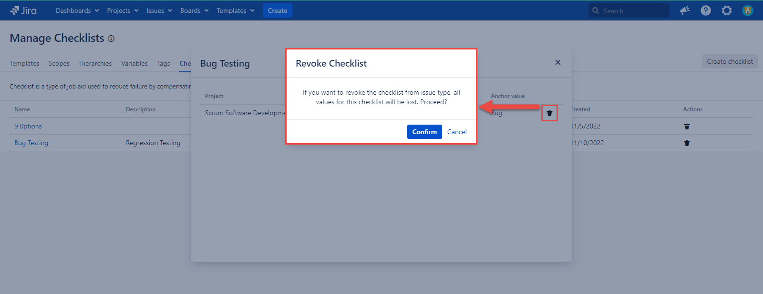Open the help question mark icon
This screenshot has width=763, height=294.
[x=706, y=10]
